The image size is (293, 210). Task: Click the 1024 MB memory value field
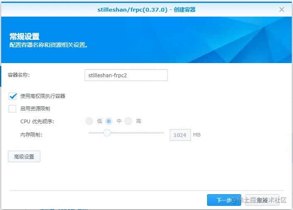click(180, 135)
